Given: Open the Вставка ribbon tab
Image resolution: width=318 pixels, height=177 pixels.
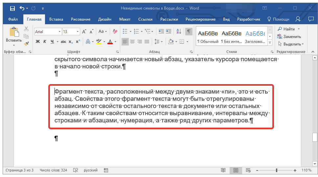Looking at the screenshot, I should click(56, 19).
